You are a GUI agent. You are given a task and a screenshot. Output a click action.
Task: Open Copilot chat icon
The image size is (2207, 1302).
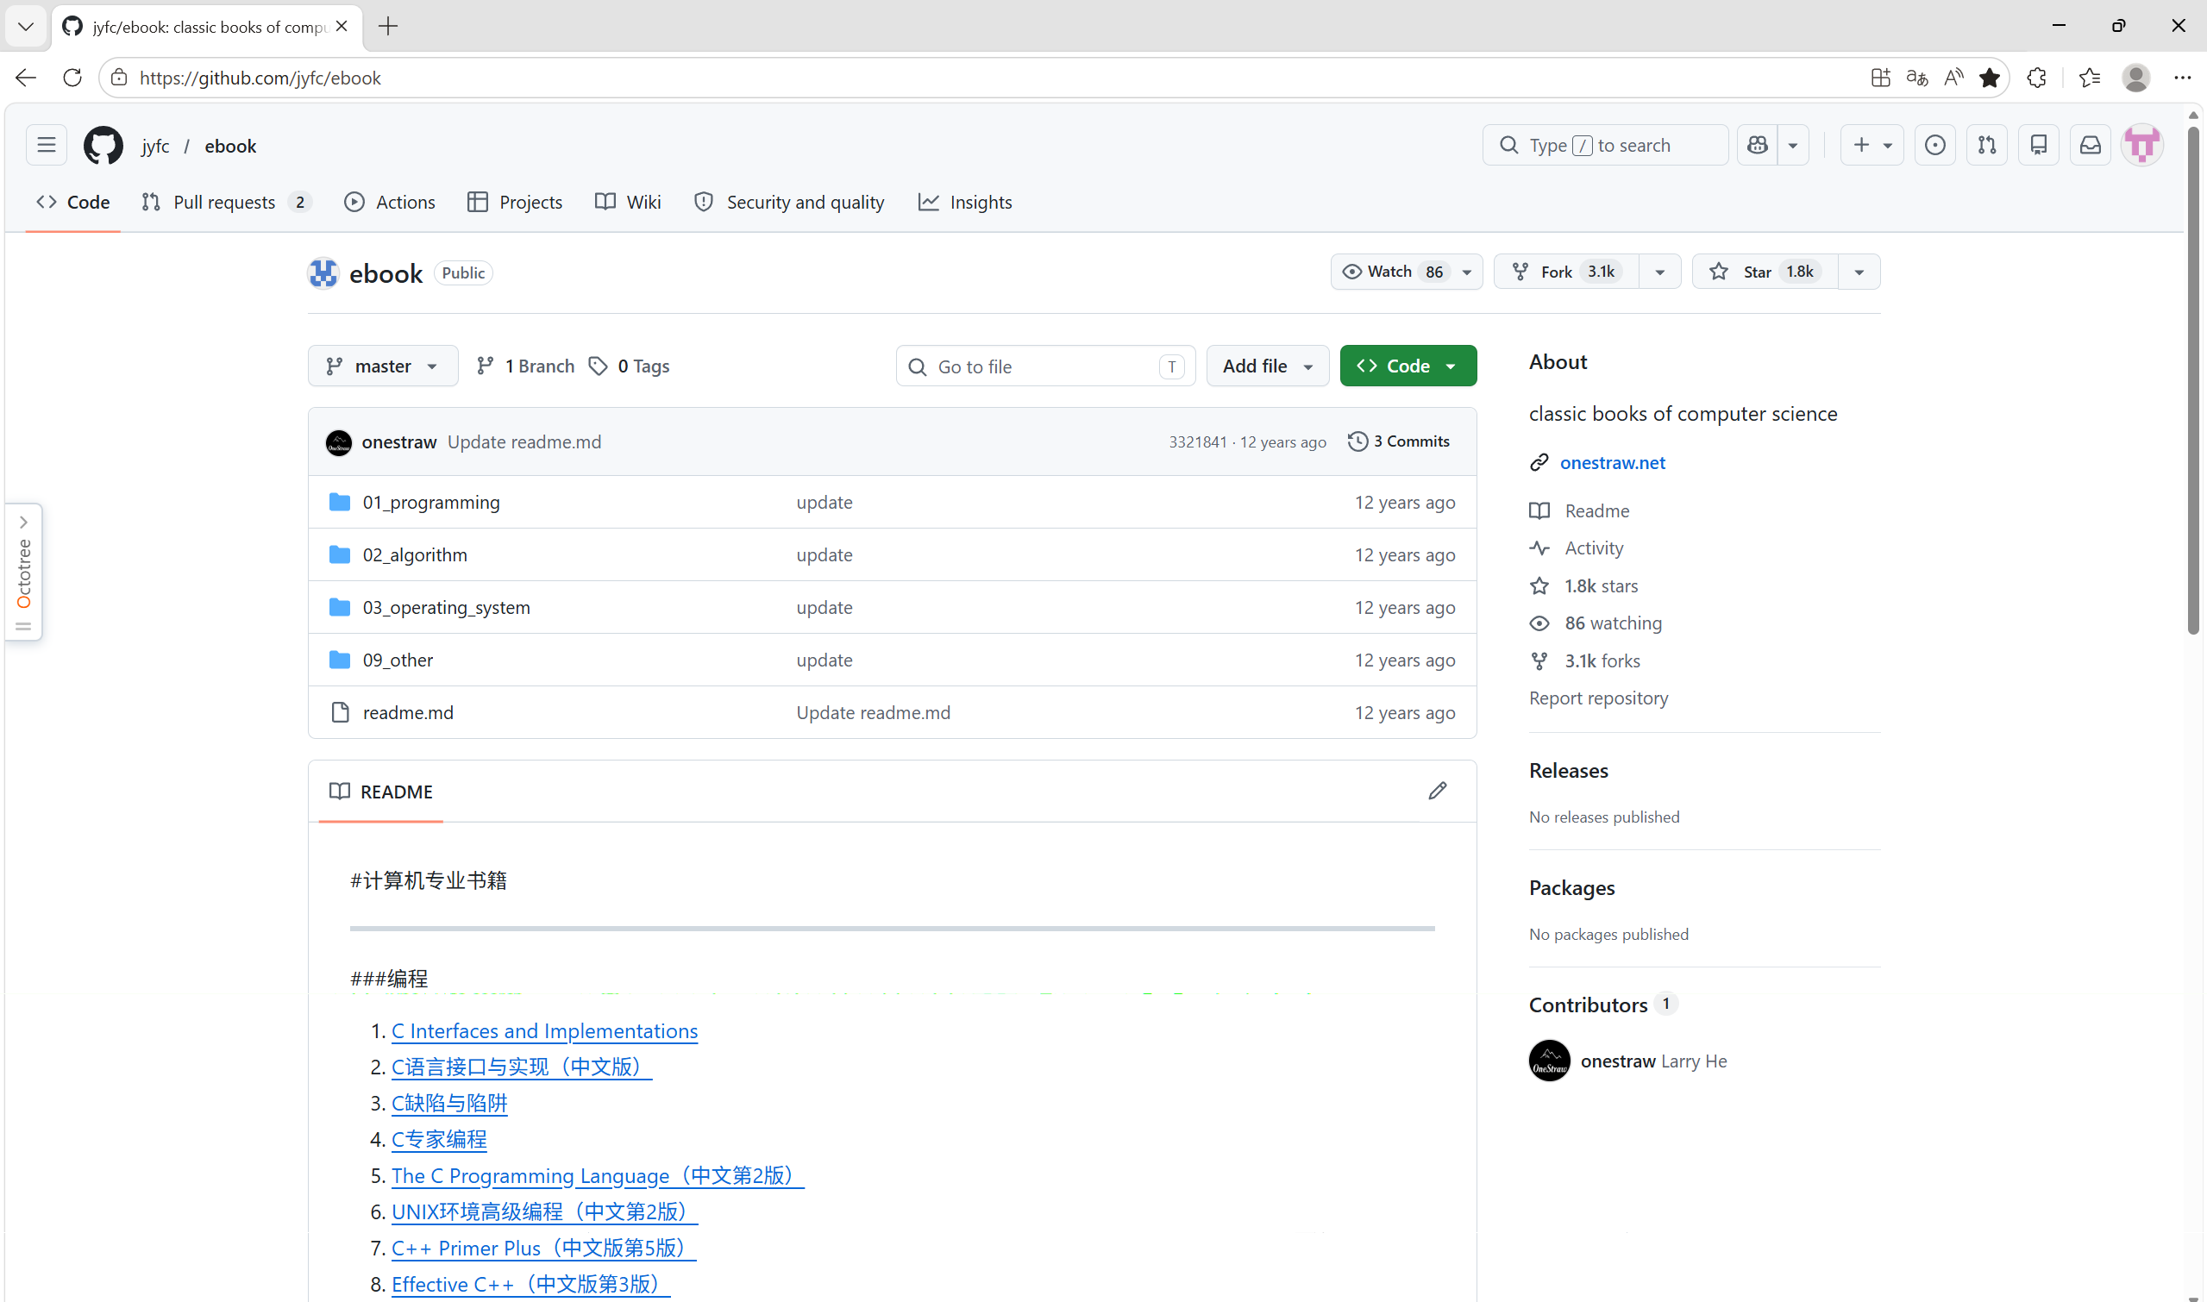pyautogui.click(x=1758, y=146)
